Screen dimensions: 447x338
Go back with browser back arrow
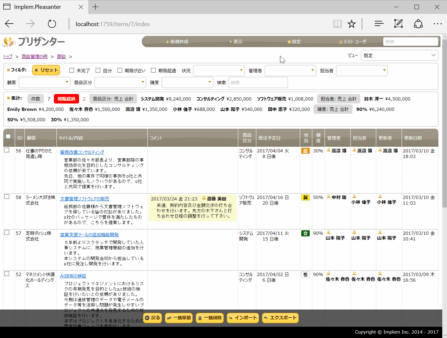(x=9, y=24)
